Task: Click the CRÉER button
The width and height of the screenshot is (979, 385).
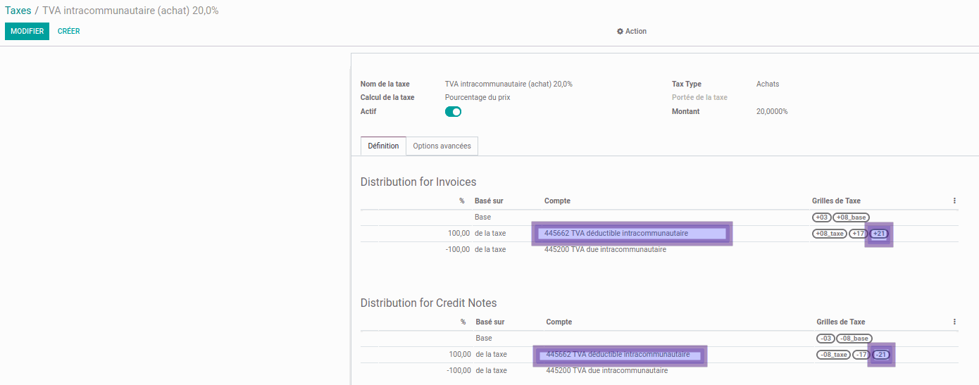Action: [x=68, y=32]
